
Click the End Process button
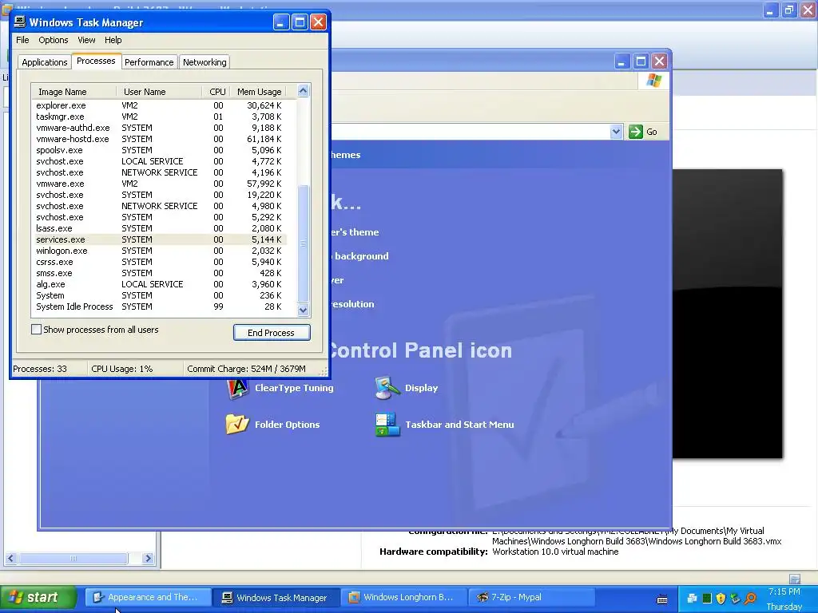(272, 333)
